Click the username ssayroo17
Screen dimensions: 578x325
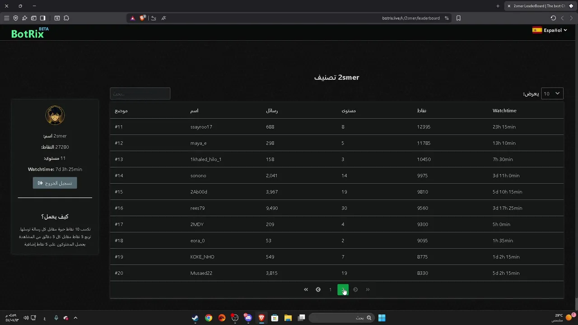[x=201, y=127]
